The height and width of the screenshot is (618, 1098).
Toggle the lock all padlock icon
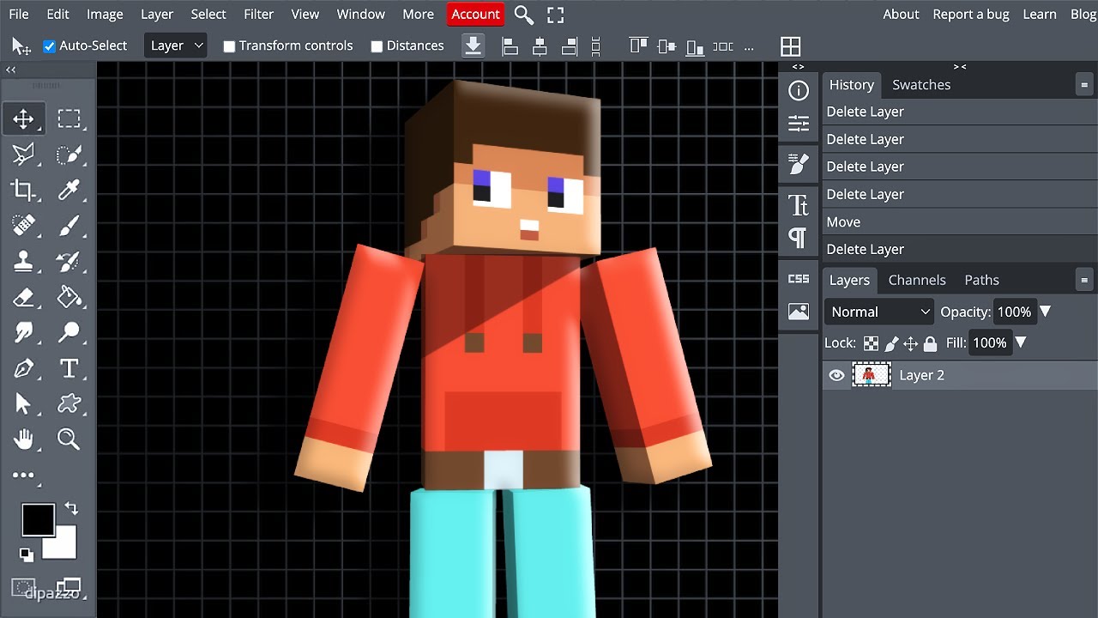[x=930, y=343]
